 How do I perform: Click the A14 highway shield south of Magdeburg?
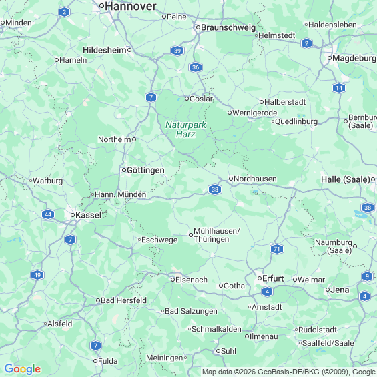[339, 88]
